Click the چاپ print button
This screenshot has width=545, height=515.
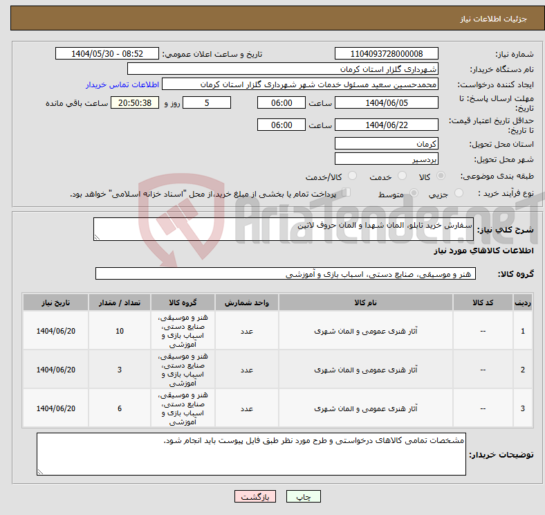304,496
